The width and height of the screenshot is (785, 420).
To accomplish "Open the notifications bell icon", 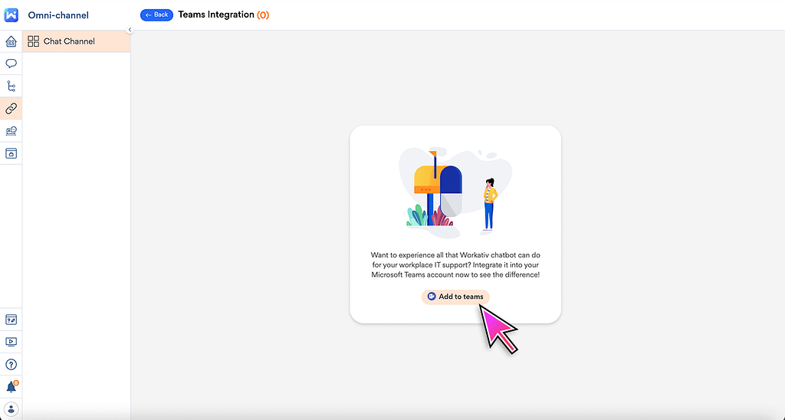I will 11,386.
